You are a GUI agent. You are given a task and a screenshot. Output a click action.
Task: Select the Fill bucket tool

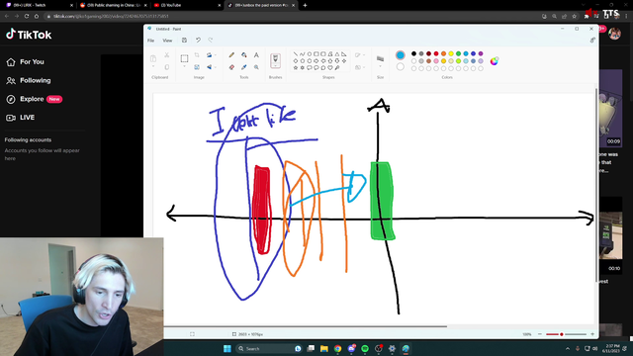244,55
